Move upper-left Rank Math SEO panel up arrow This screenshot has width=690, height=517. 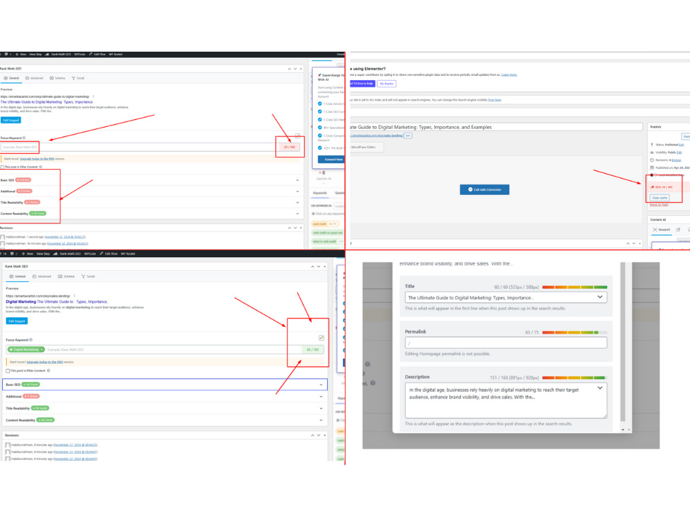pos(289,68)
